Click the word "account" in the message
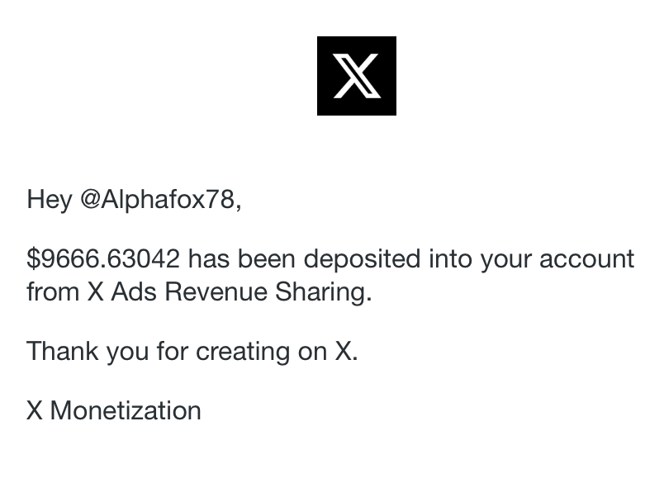Screen dimensions: 664x497 tap(586, 259)
